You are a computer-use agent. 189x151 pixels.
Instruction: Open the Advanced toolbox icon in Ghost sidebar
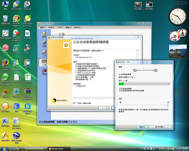44,72
